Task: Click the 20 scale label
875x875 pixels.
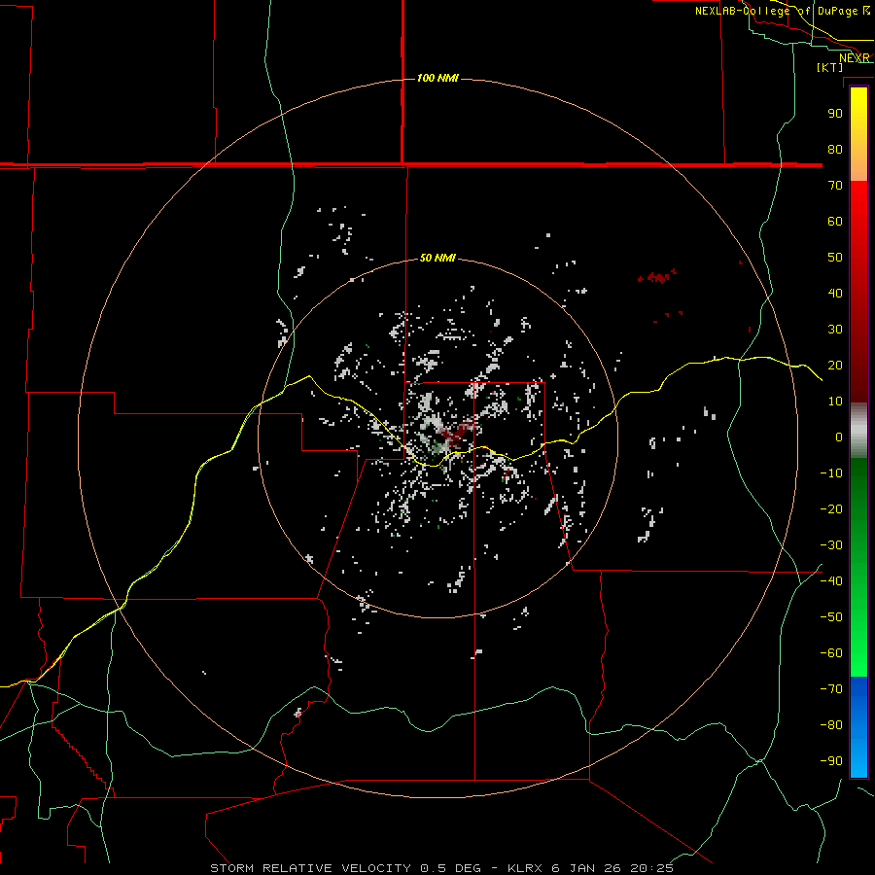Action: [835, 366]
